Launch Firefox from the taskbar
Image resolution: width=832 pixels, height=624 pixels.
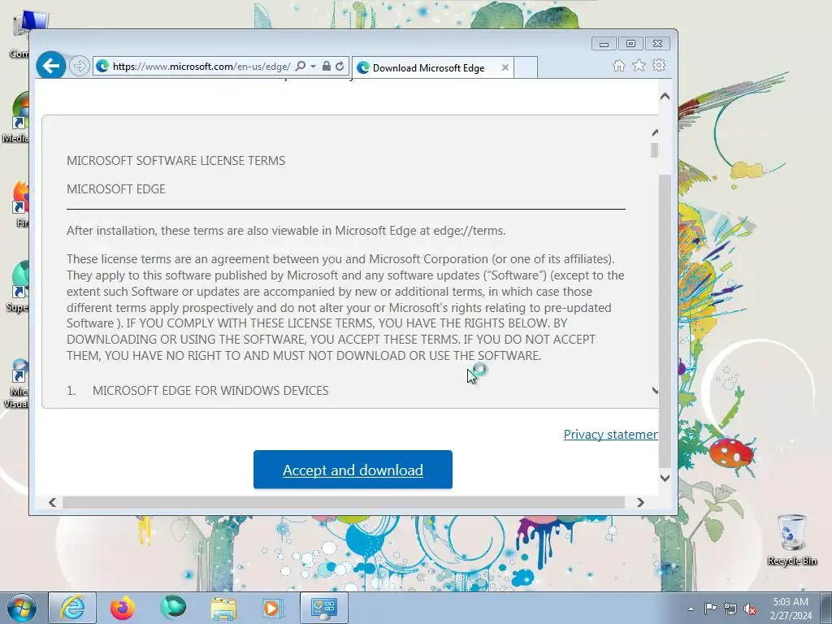point(123,608)
